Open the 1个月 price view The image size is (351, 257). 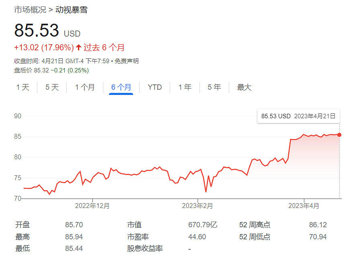pyautogui.click(x=85, y=87)
